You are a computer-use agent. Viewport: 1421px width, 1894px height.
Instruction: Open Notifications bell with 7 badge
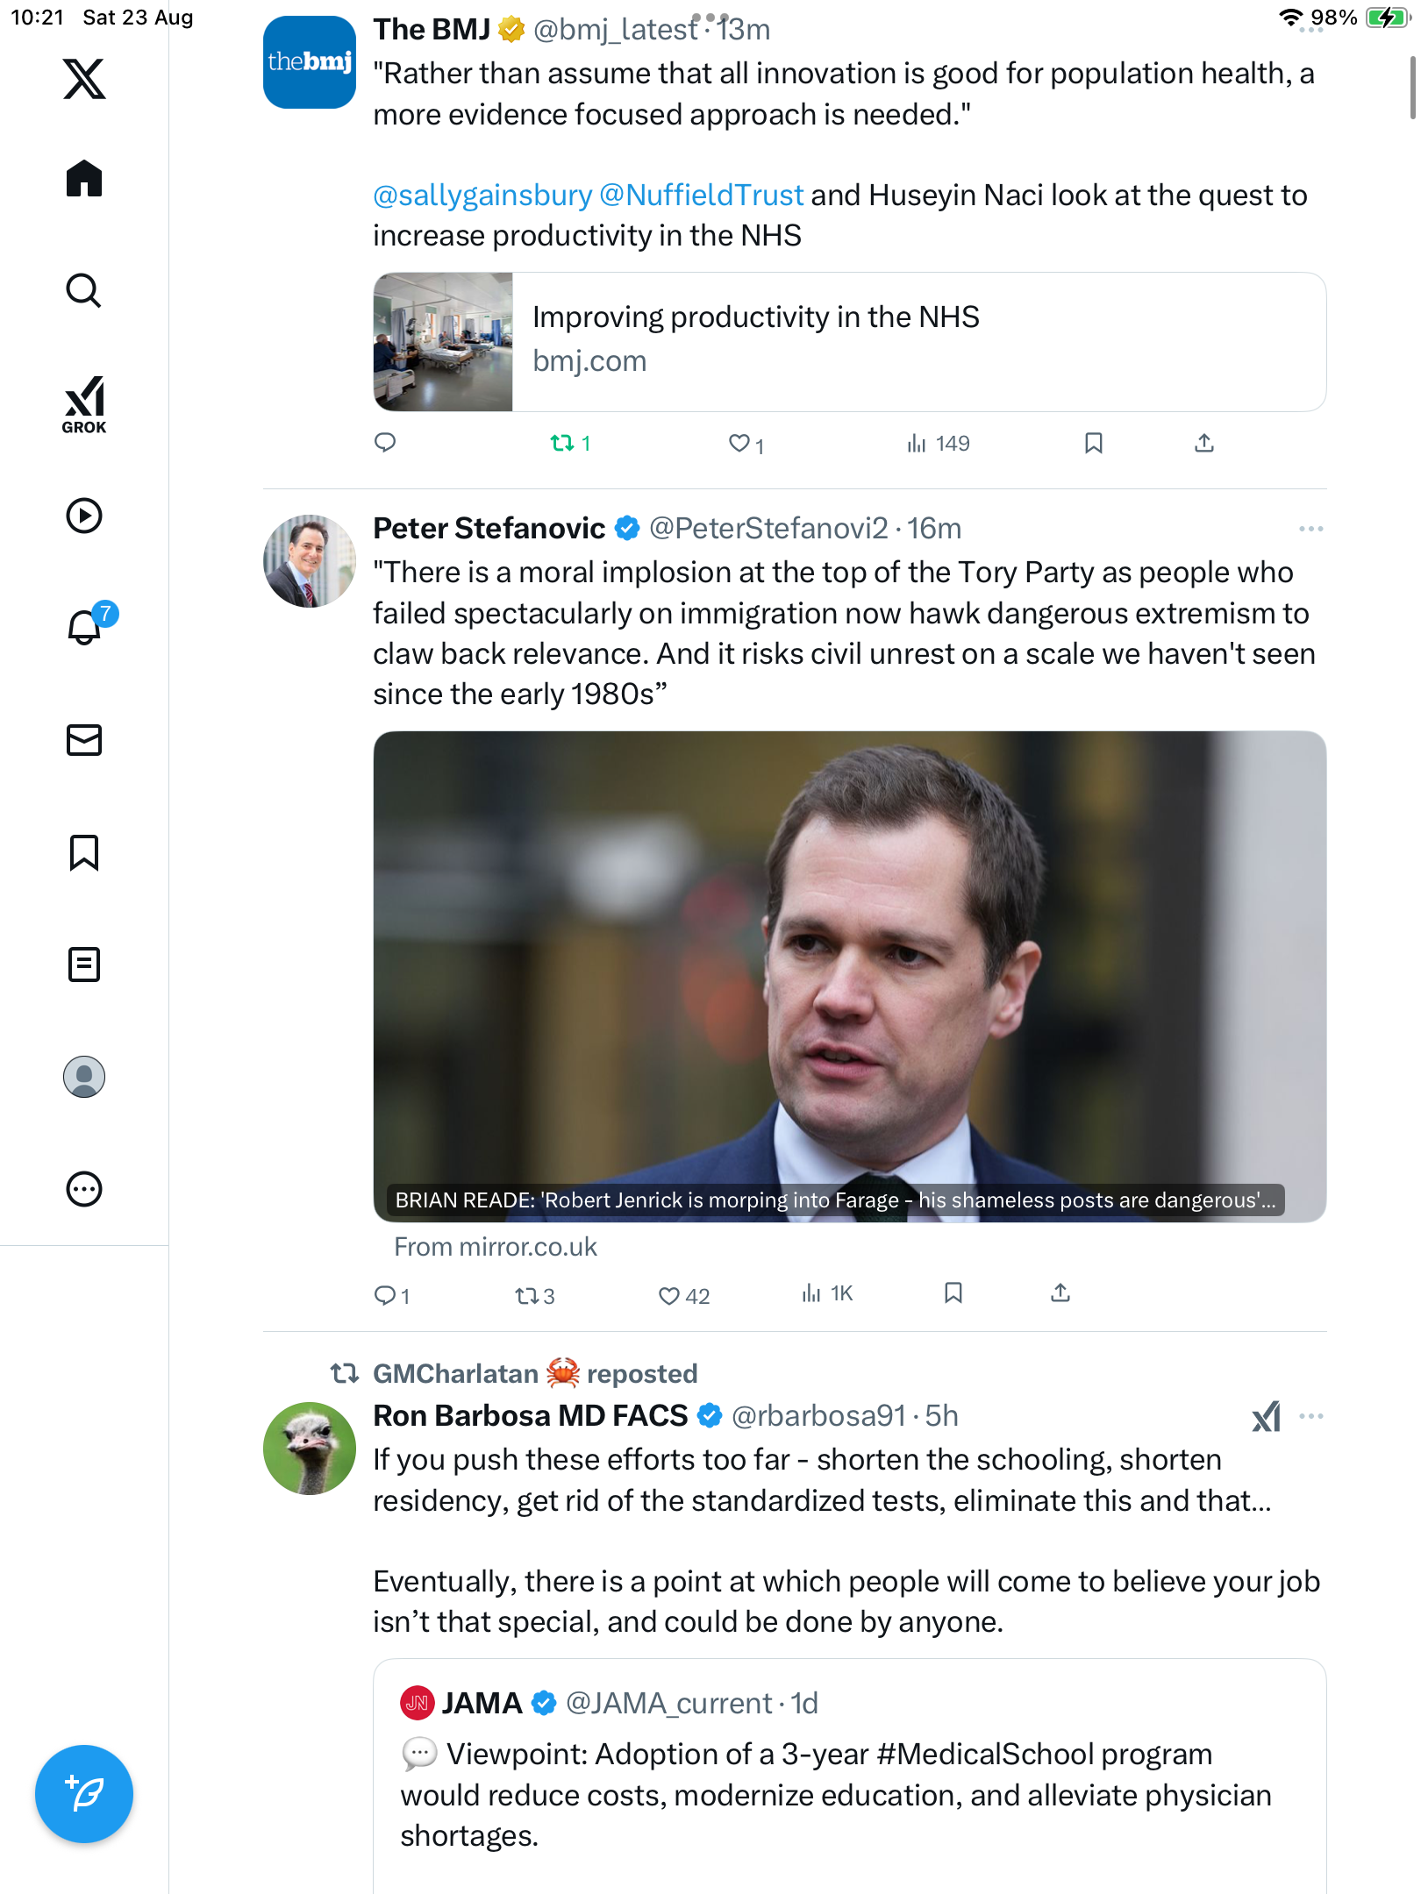(x=86, y=626)
